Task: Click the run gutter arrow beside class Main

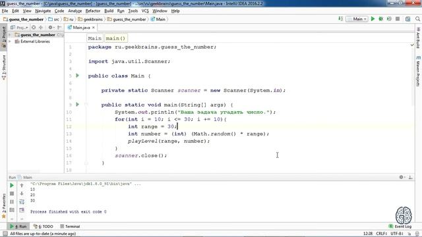Action: [x=78, y=76]
